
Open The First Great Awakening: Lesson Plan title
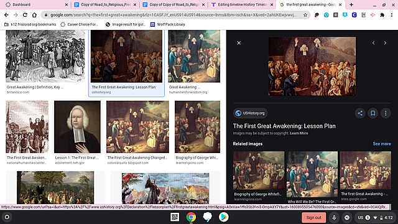pyautogui.click(x=284, y=126)
